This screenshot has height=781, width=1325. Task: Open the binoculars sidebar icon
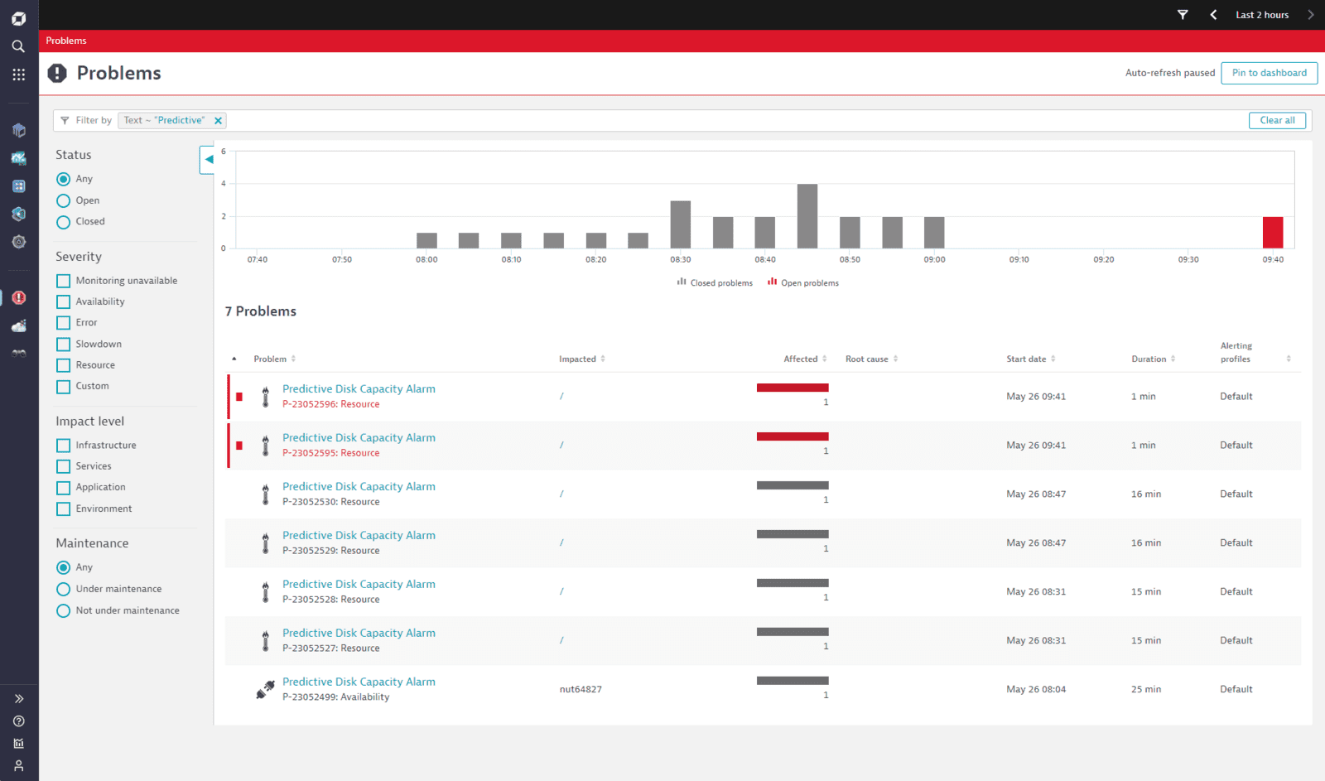(x=18, y=352)
